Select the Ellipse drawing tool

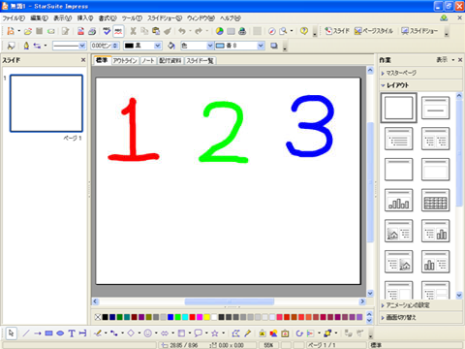coord(60,333)
